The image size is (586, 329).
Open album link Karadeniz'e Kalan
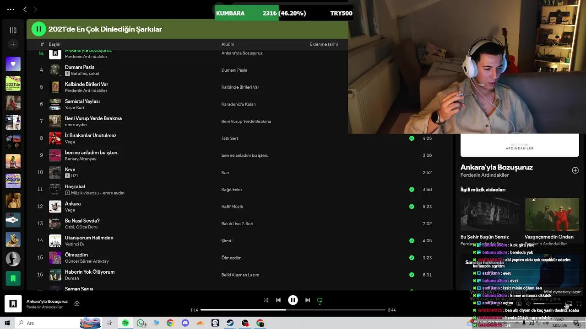pos(239,104)
